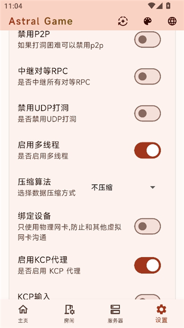This screenshot has width=184, height=328.
Task: Turn on the 禁用UDP打洞 switch
Action: [x=148, y=113]
